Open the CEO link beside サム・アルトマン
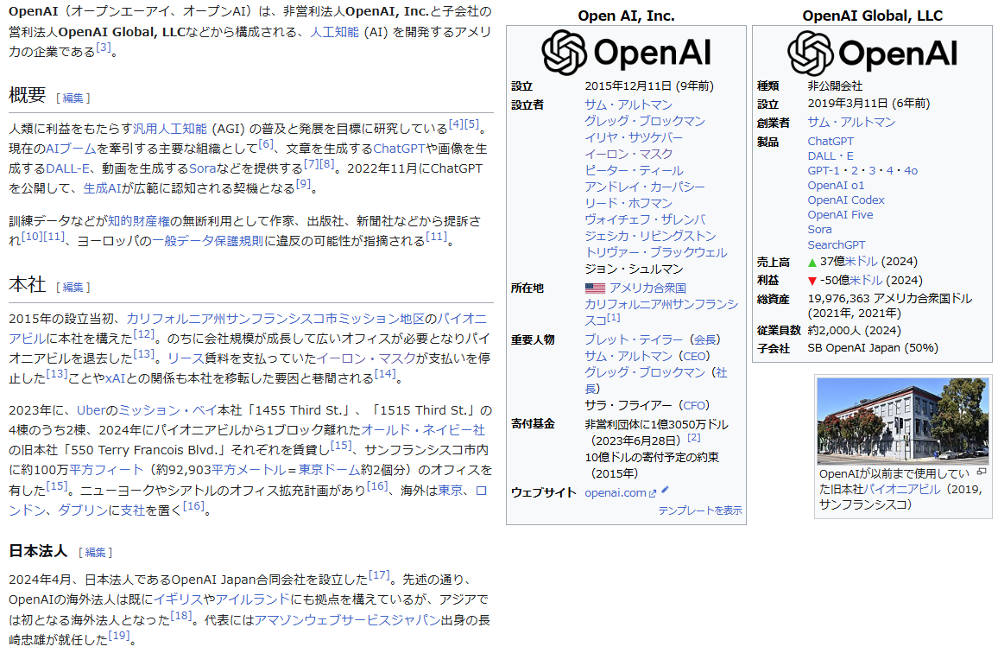This screenshot has width=998, height=653. tap(694, 357)
